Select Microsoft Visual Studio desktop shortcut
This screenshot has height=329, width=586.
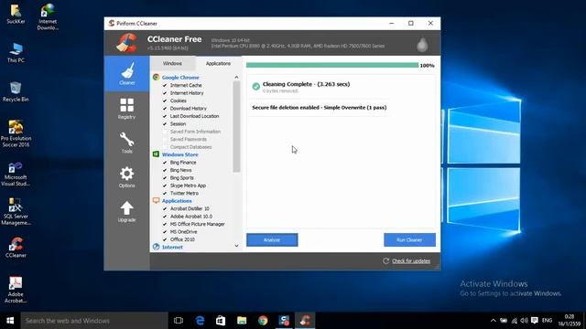tap(16, 174)
